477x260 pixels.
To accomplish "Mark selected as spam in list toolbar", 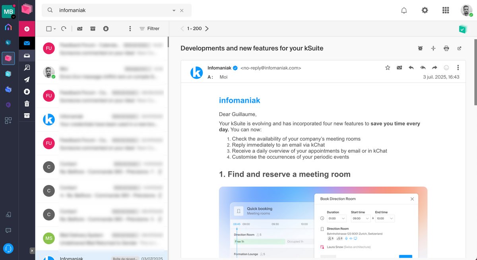I will coord(106,29).
